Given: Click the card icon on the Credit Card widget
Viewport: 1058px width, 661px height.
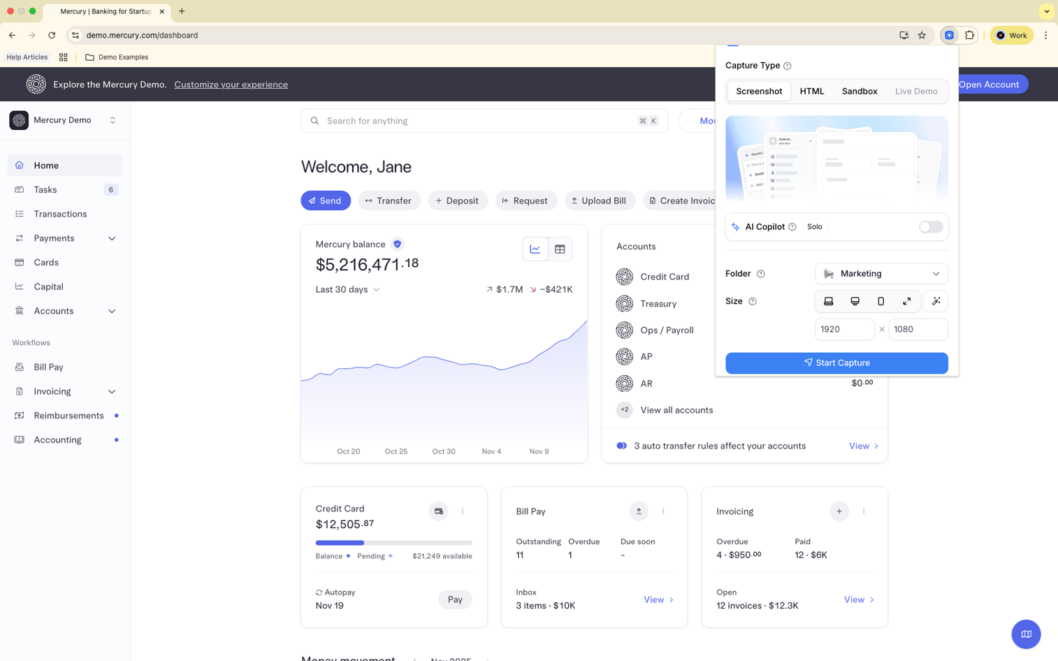Looking at the screenshot, I should (x=439, y=511).
